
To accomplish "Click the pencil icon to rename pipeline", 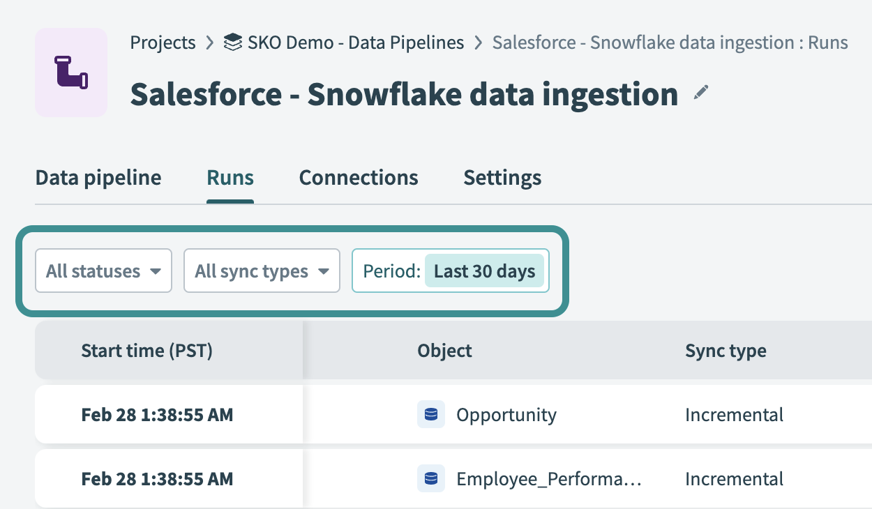I will [x=701, y=93].
